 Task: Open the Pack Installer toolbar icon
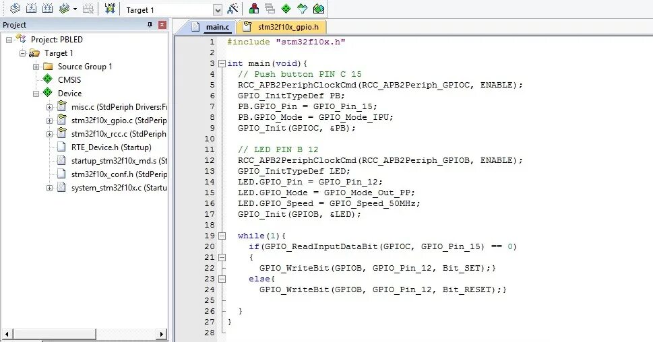(319, 8)
